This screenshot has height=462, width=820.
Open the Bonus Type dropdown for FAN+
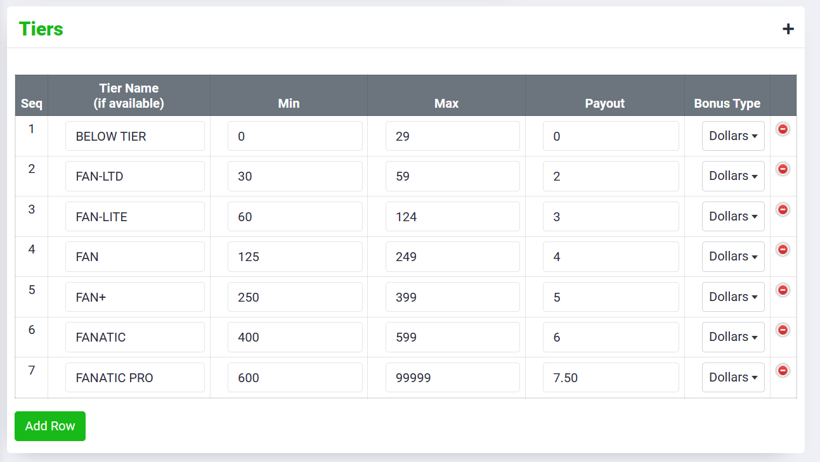(732, 297)
